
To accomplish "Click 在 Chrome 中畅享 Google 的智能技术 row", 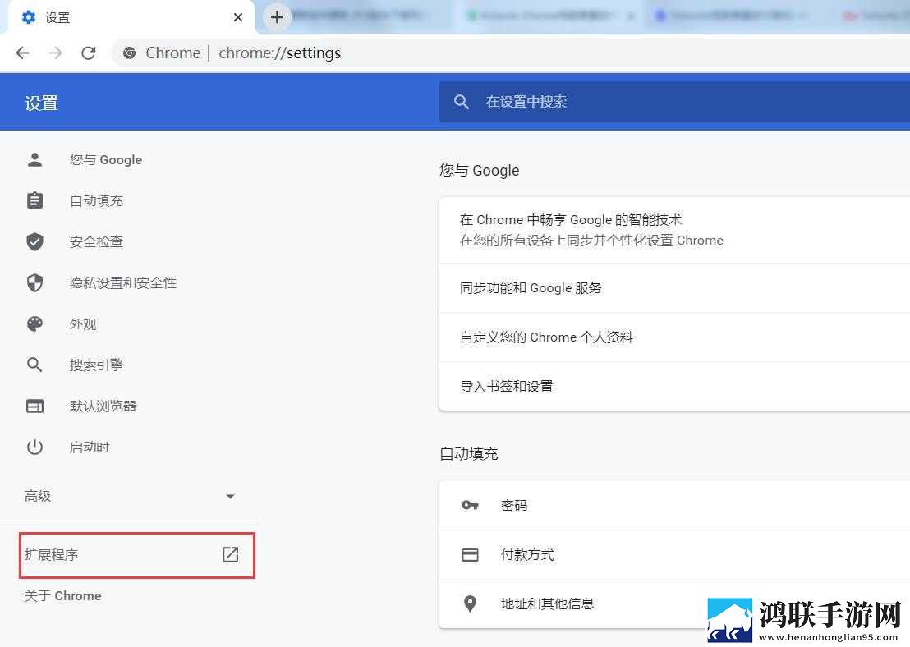I will click(674, 231).
